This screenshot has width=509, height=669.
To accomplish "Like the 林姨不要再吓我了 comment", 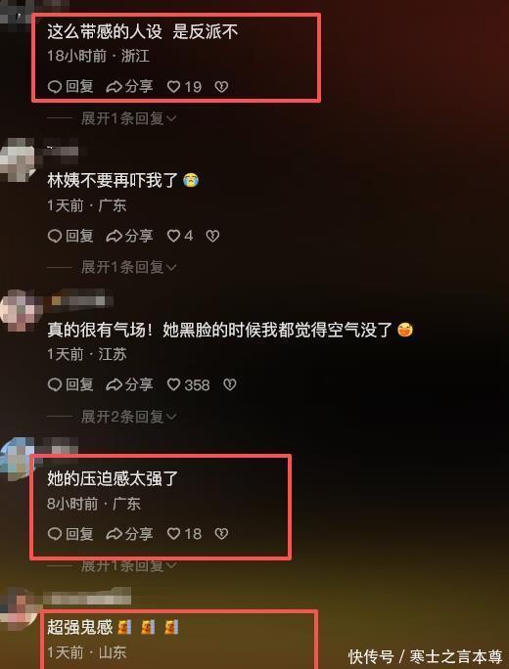I will 180,236.
